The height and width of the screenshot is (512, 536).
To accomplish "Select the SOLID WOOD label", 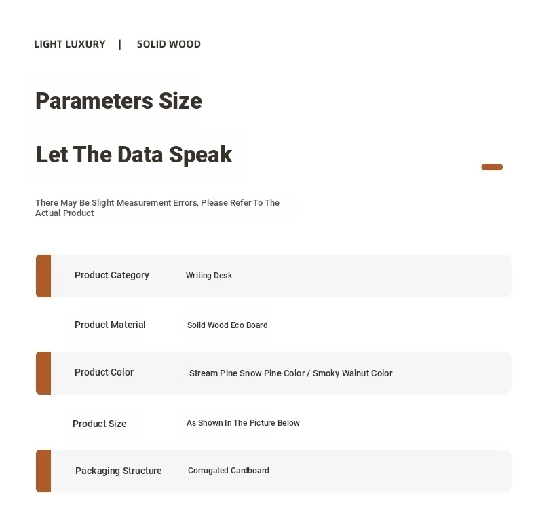I will (x=169, y=44).
